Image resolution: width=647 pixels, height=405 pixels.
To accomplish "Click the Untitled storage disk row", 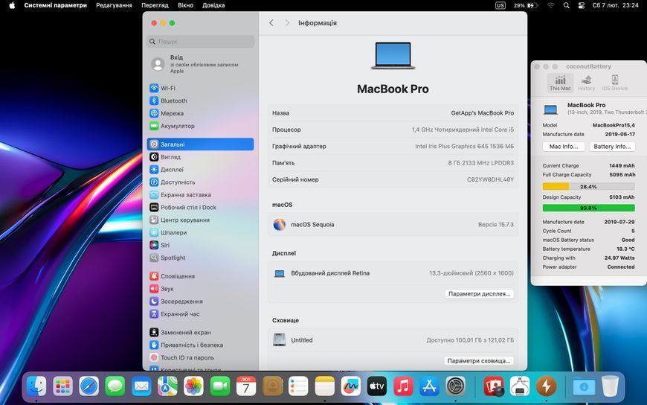I will [x=393, y=340].
